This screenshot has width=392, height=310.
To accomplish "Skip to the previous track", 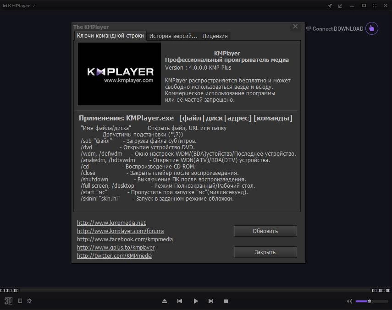I will (x=180, y=301).
